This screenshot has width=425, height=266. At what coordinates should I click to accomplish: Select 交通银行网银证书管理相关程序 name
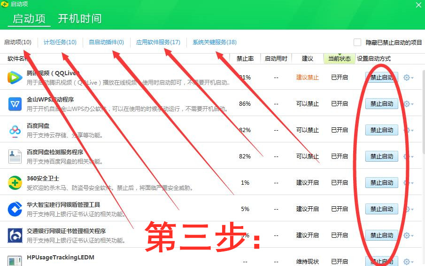pyautogui.click(x=66, y=231)
